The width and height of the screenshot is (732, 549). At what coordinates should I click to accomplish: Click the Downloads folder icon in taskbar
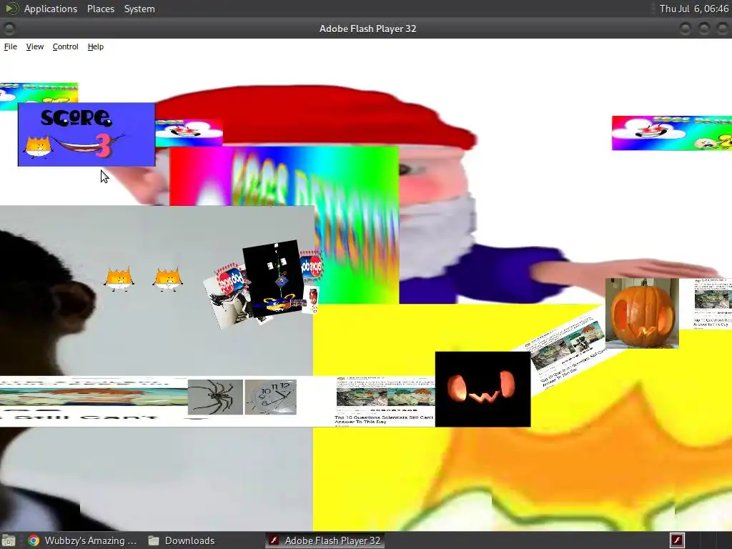154,540
